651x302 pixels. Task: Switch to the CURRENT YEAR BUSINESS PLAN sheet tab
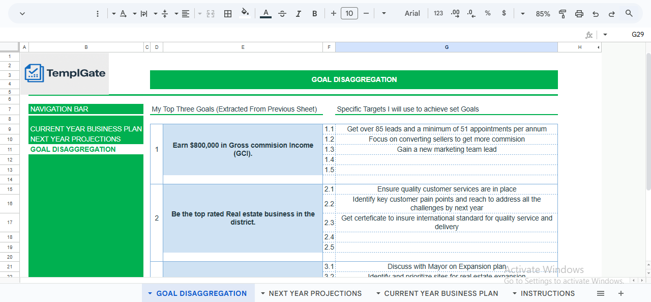click(x=441, y=293)
